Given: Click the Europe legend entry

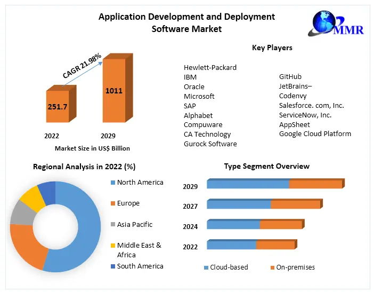Looking at the screenshot, I should pos(128,203).
